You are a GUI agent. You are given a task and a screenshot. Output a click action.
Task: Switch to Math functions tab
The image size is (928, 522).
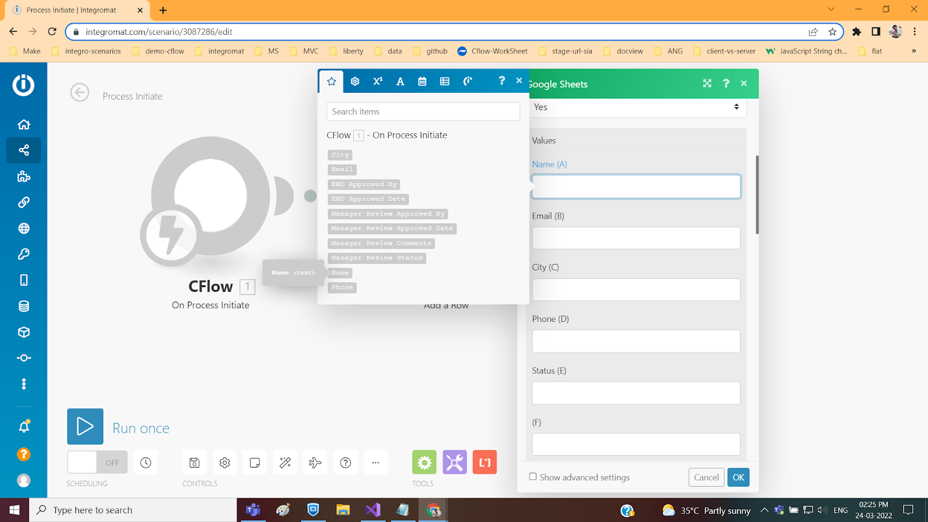378,81
